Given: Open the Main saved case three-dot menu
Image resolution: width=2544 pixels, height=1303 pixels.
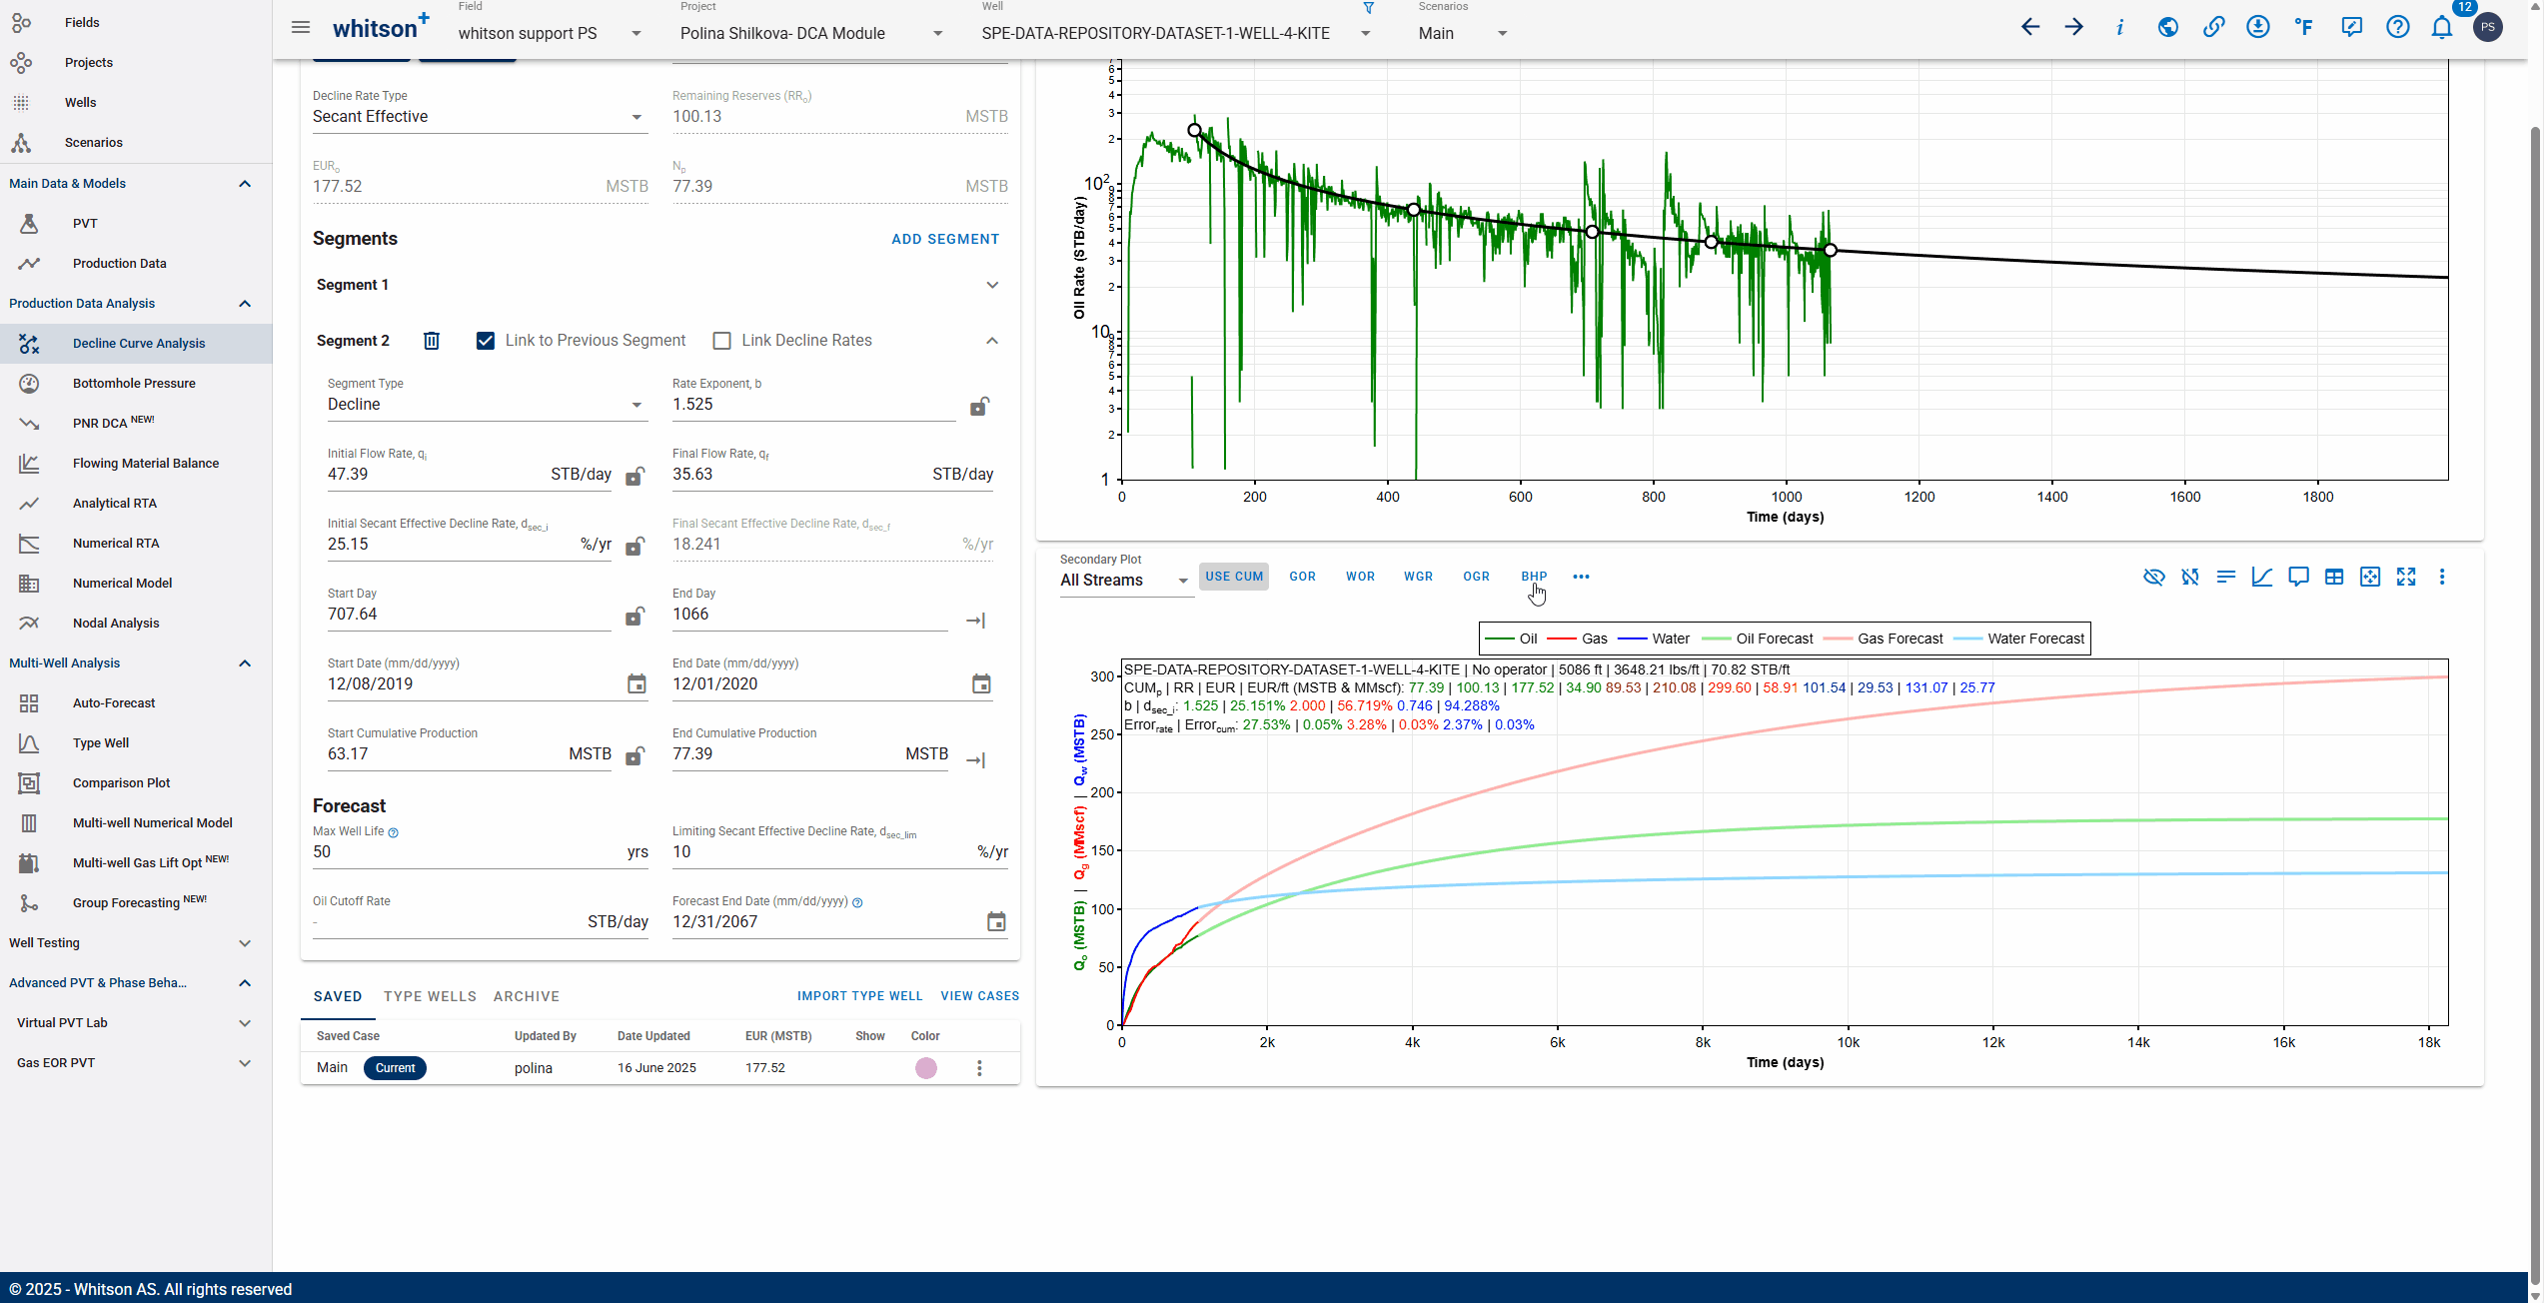Looking at the screenshot, I should point(979,1068).
